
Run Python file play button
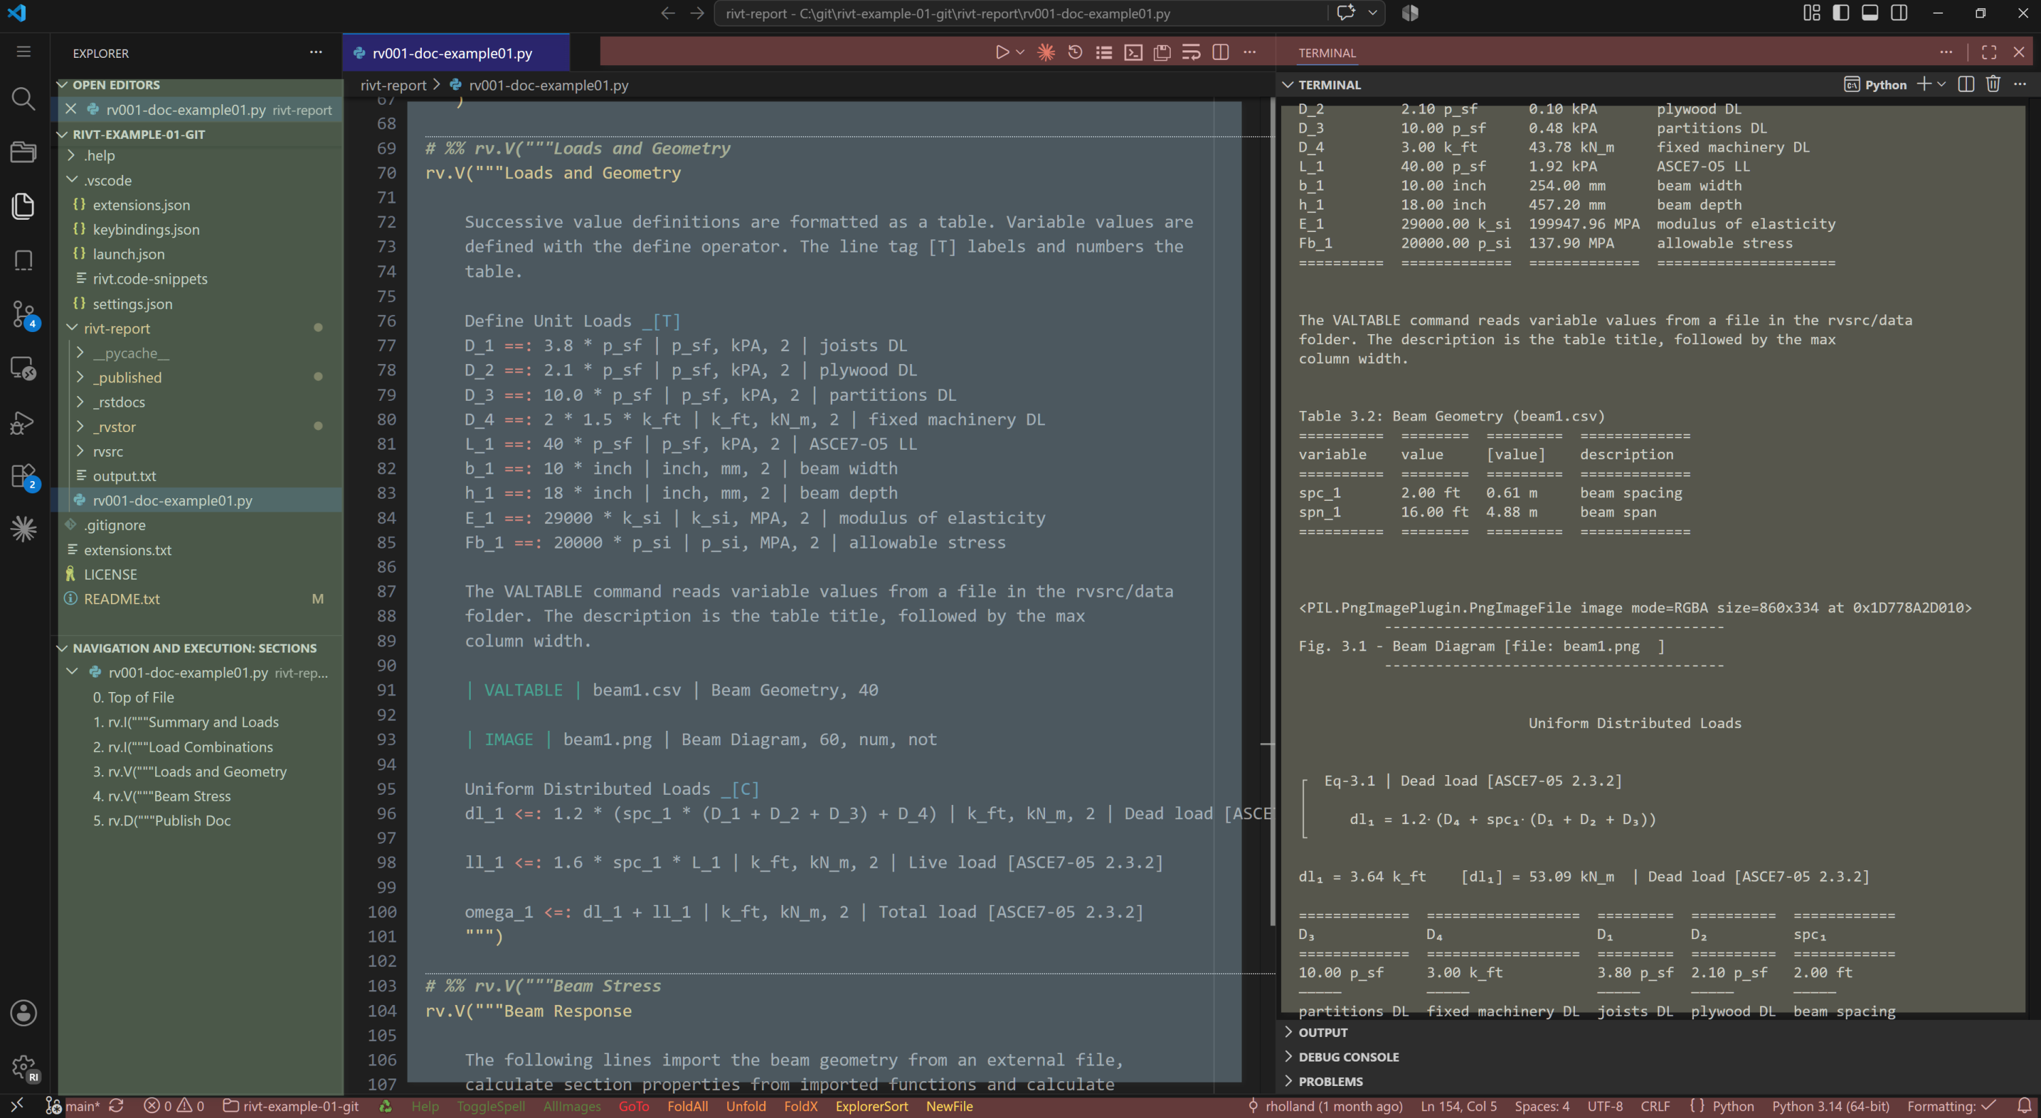click(x=1002, y=52)
